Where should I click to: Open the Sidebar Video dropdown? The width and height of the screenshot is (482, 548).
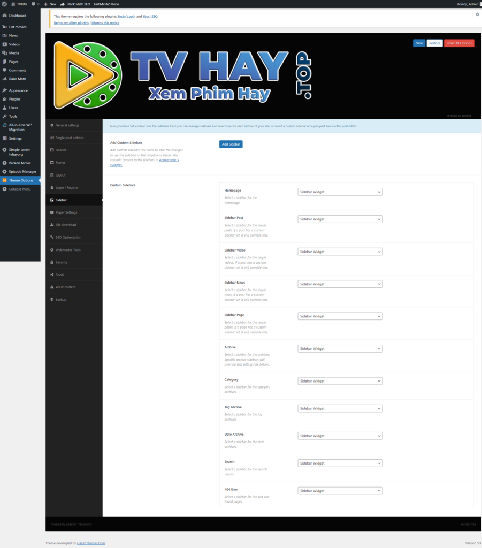click(340, 252)
